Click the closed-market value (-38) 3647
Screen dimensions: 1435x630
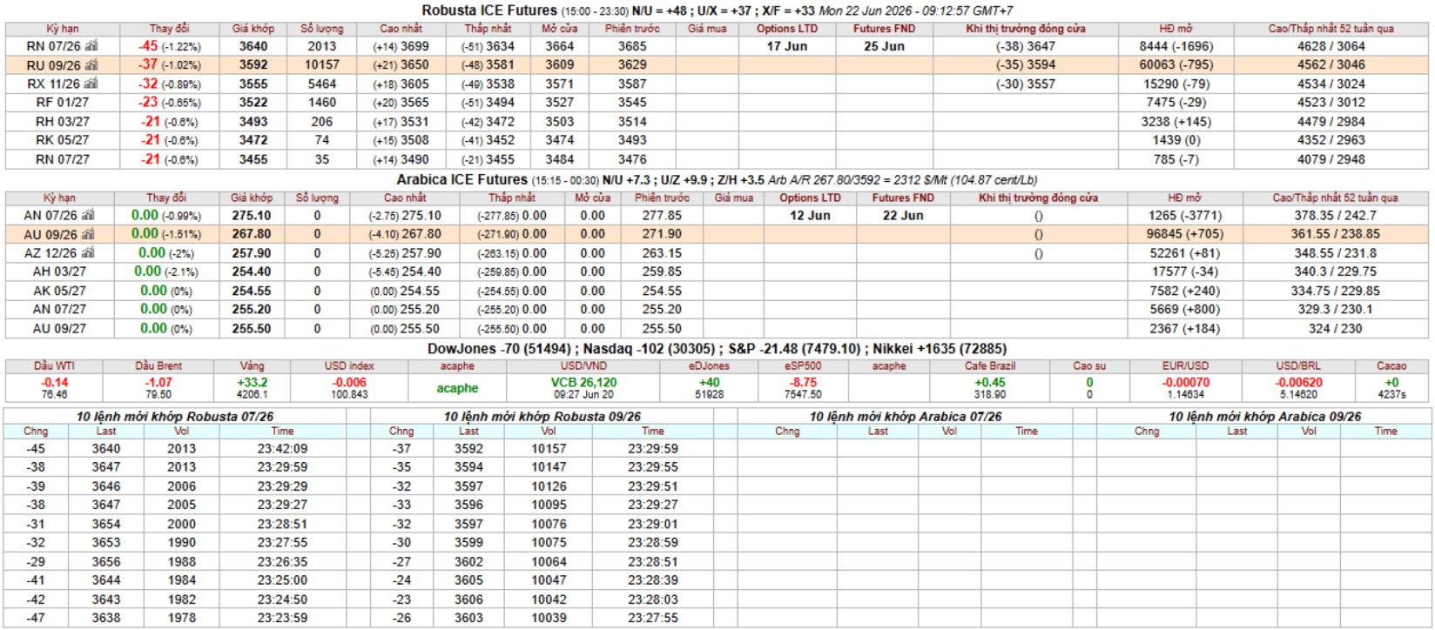1026,46
